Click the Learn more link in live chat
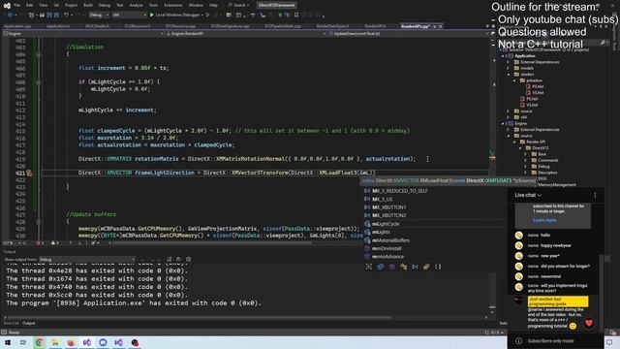 (x=544, y=220)
